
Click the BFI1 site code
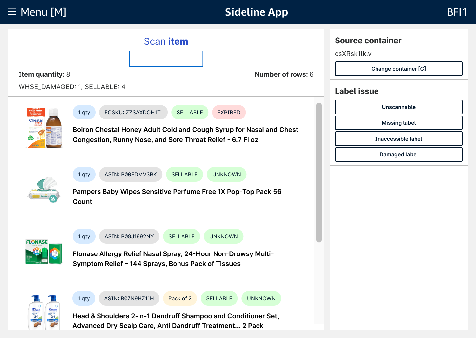tap(457, 12)
